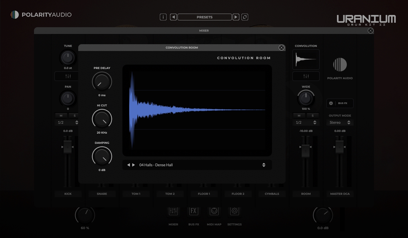The height and width of the screenshot is (238, 408).
Task: Select the CYMBALS channel label
Action: [x=272, y=194]
